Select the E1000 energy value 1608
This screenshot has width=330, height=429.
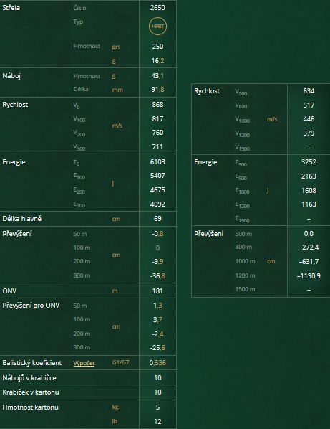pyautogui.click(x=309, y=190)
